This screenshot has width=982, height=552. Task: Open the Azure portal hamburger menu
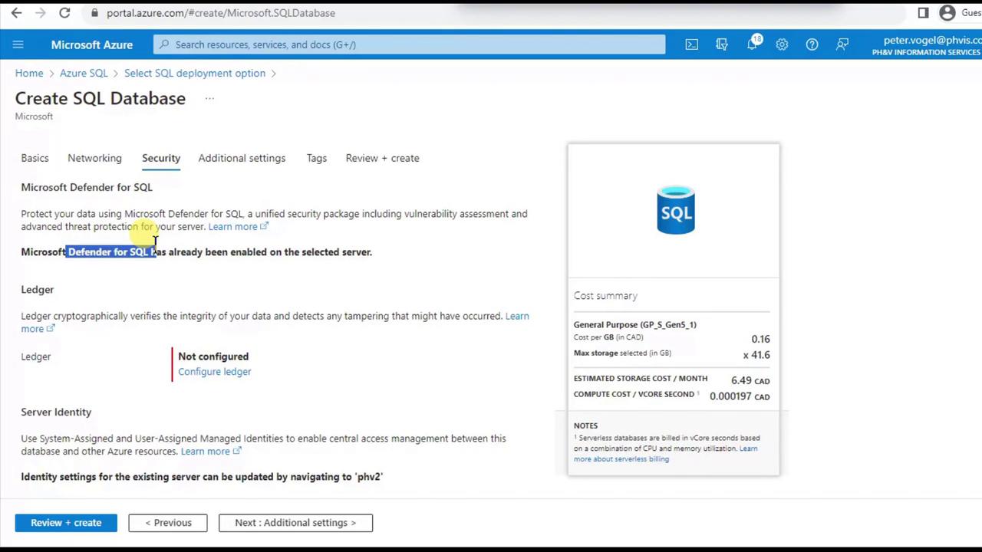[x=18, y=44]
